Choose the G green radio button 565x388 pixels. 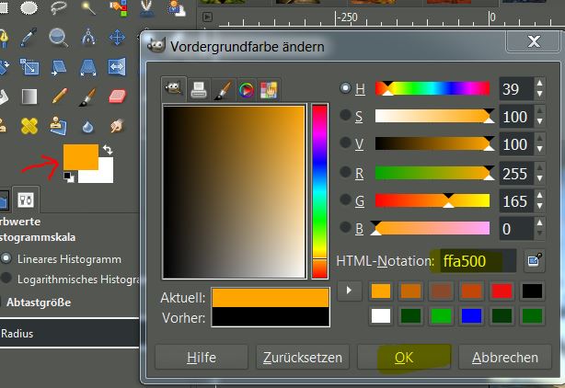(x=346, y=200)
